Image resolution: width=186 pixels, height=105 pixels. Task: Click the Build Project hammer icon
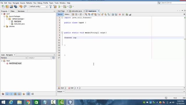pos(51,6)
